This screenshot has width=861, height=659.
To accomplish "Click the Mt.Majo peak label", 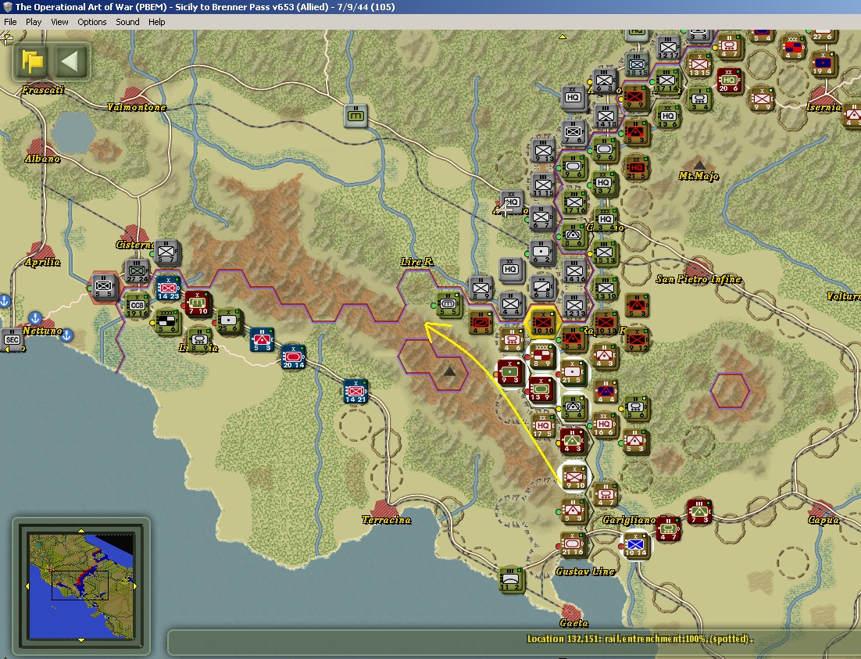I will click(x=698, y=176).
